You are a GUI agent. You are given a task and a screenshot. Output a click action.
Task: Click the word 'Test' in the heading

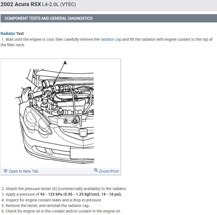20,34
